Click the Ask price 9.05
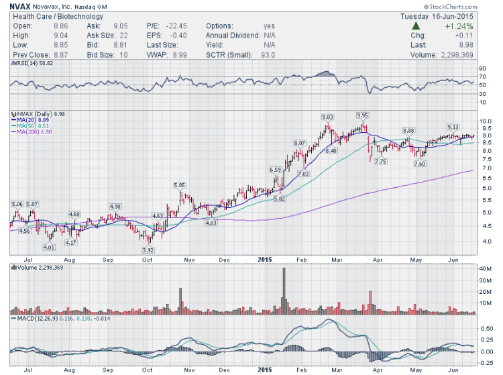 point(120,26)
